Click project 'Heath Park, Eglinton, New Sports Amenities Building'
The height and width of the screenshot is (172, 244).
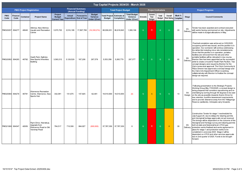[39, 59]
